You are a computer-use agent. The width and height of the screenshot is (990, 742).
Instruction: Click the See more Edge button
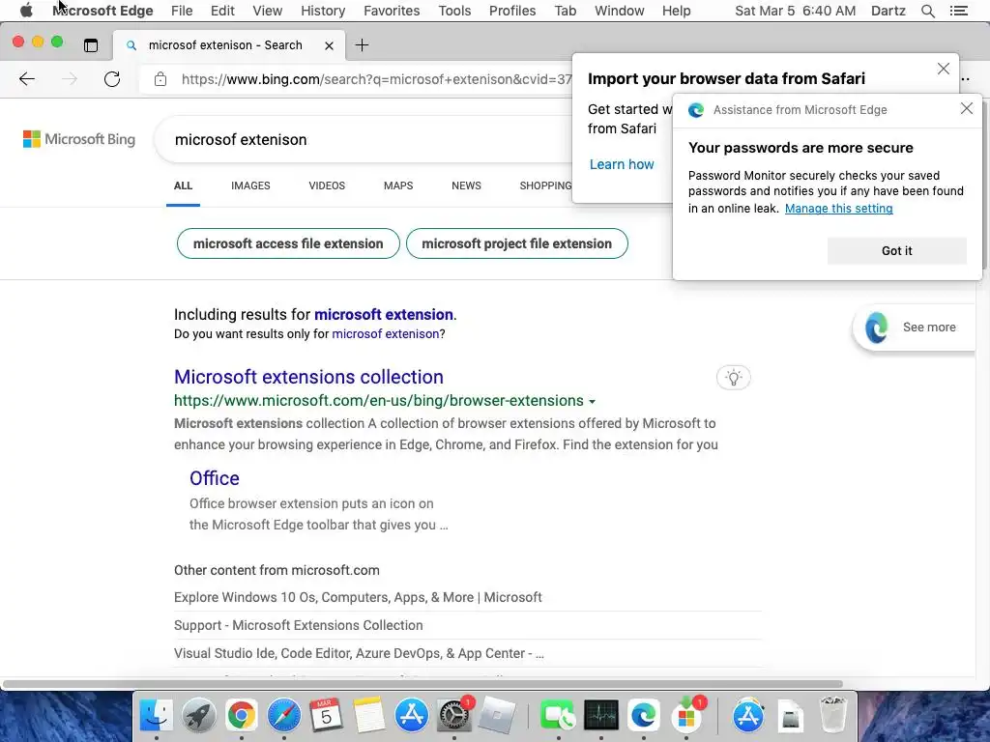tap(914, 327)
